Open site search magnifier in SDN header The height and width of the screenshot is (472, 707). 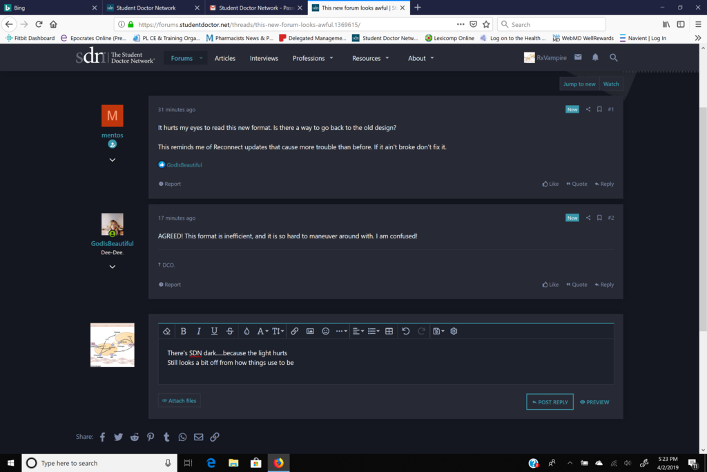click(x=614, y=57)
